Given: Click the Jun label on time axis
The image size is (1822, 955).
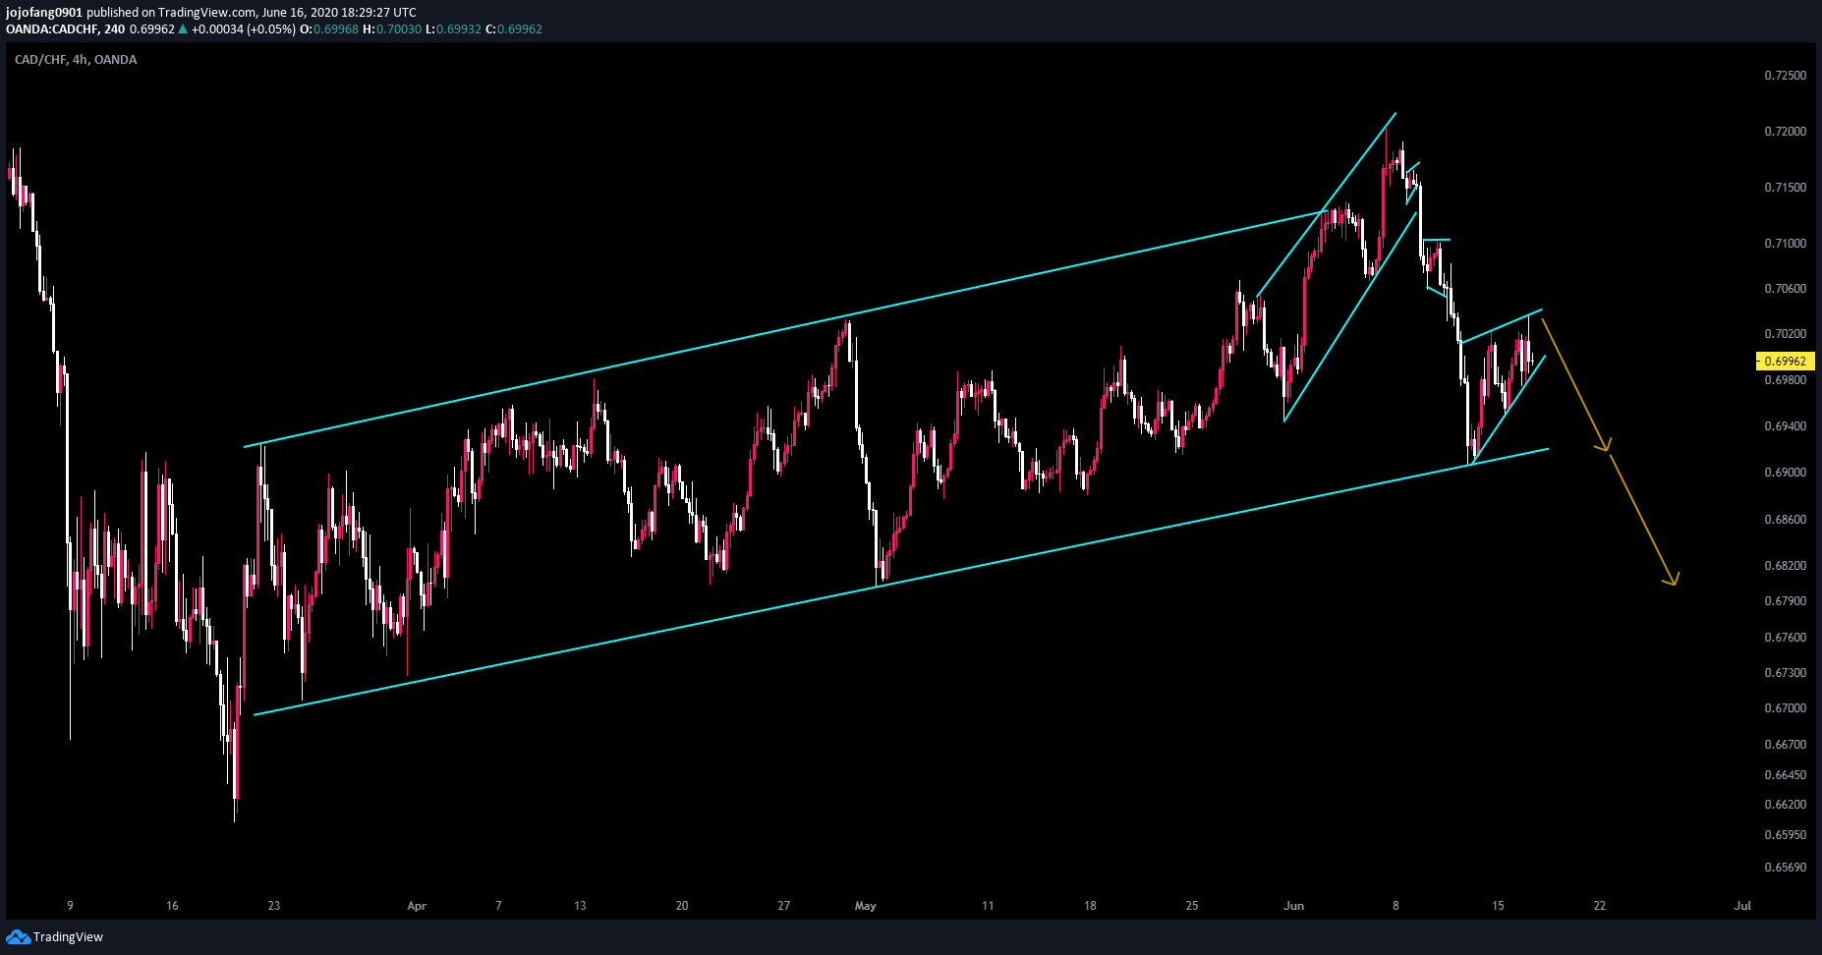Looking at the screenshot, I should (1294, 906).
